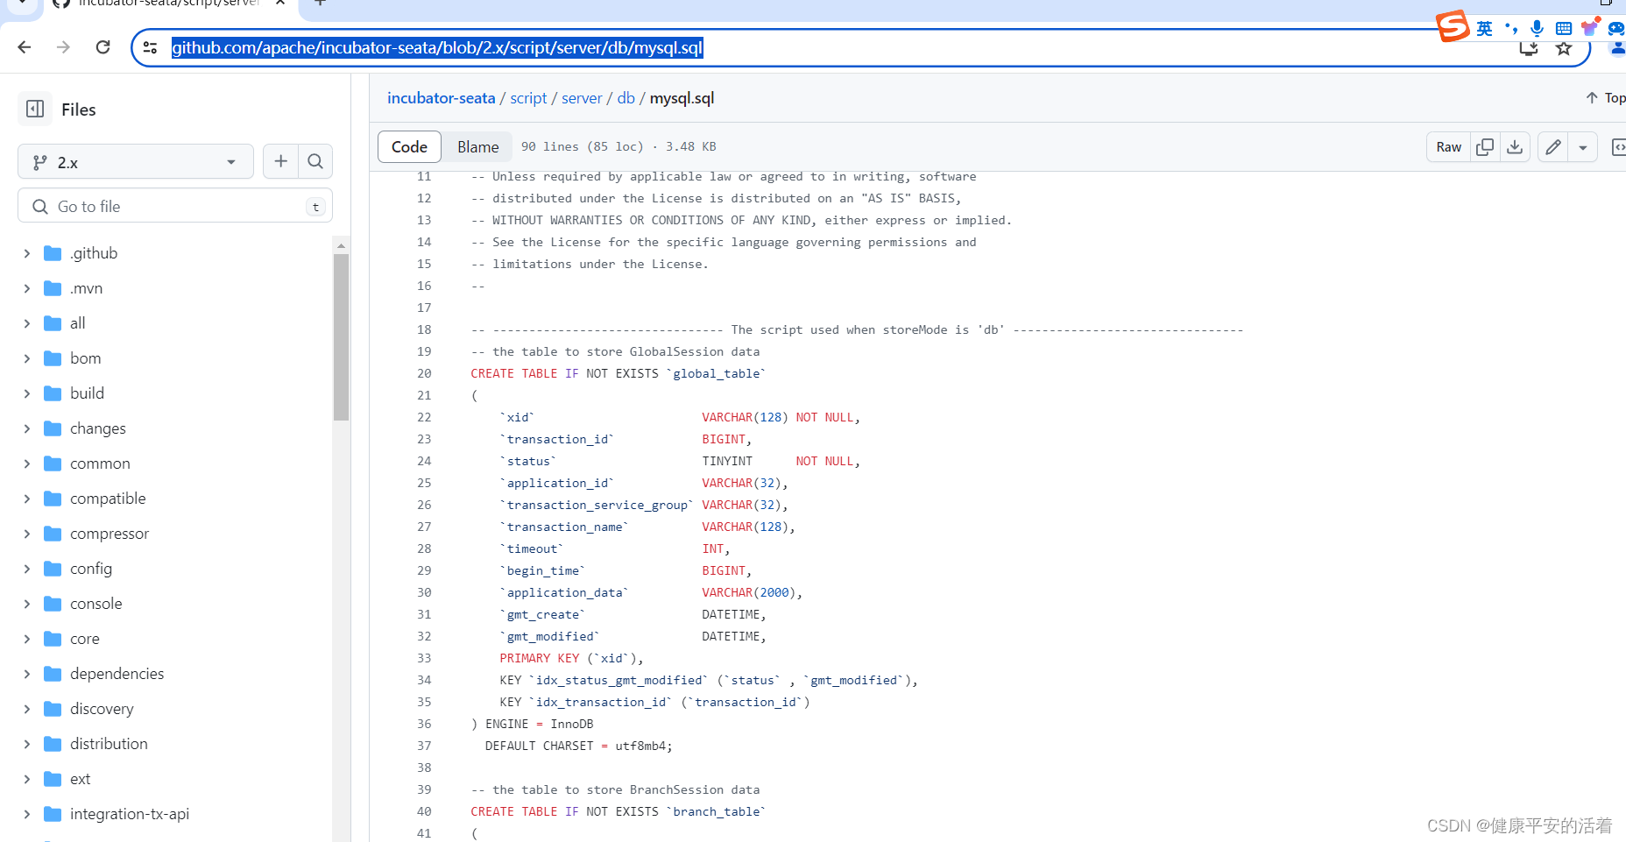Viewport: 1626px width, 842px height.
Task: Click the copy raw file contents icon
Action: click(1485, 146)
